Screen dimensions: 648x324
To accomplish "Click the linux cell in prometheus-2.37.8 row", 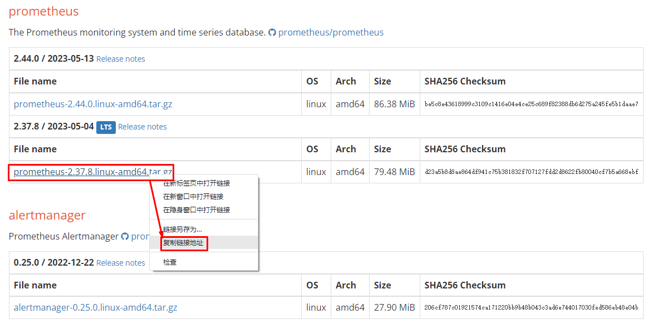I will coord(316,172).
